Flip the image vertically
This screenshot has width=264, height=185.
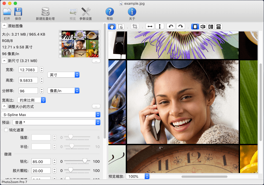pos(160,26)
